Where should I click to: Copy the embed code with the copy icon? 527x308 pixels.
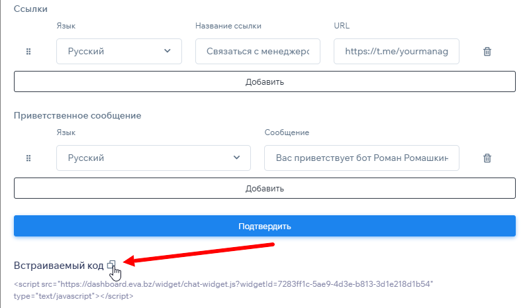111,265
